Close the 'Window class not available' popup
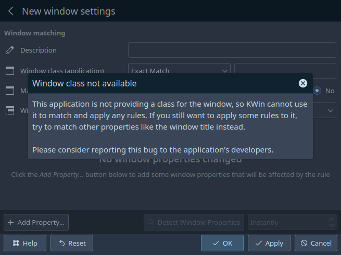 pos(303,83)
